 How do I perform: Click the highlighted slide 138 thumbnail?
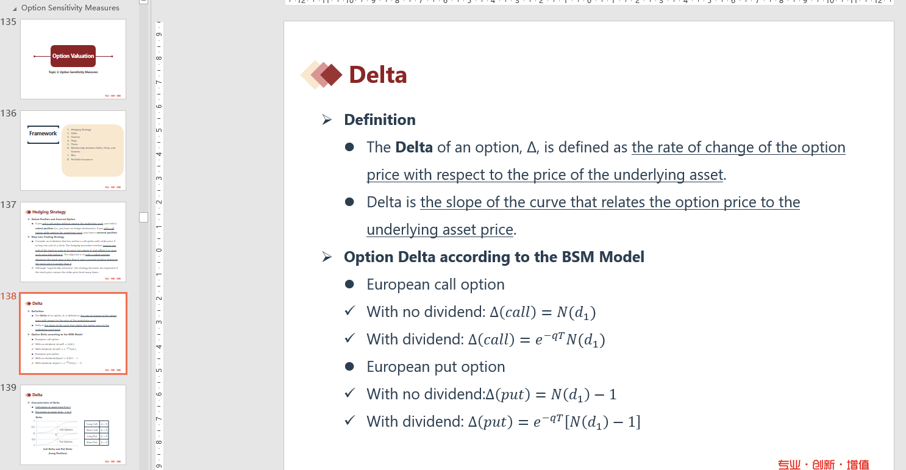(x=73, y=333)
